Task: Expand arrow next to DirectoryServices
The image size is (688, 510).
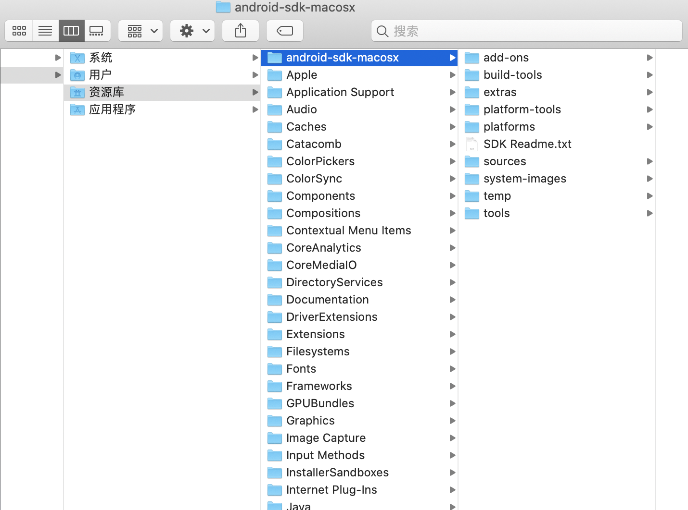Action: [x=452, y=282]
